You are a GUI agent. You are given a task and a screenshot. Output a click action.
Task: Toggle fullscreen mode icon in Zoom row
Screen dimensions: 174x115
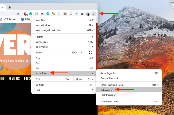point(91,53)
